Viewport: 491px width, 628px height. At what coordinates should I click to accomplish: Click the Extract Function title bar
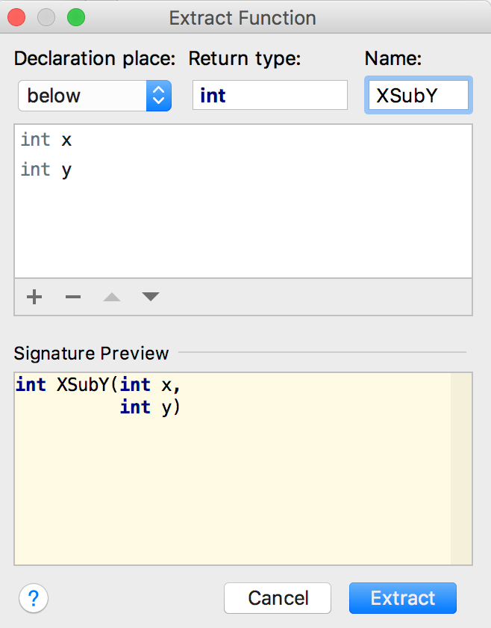point(243,18)
